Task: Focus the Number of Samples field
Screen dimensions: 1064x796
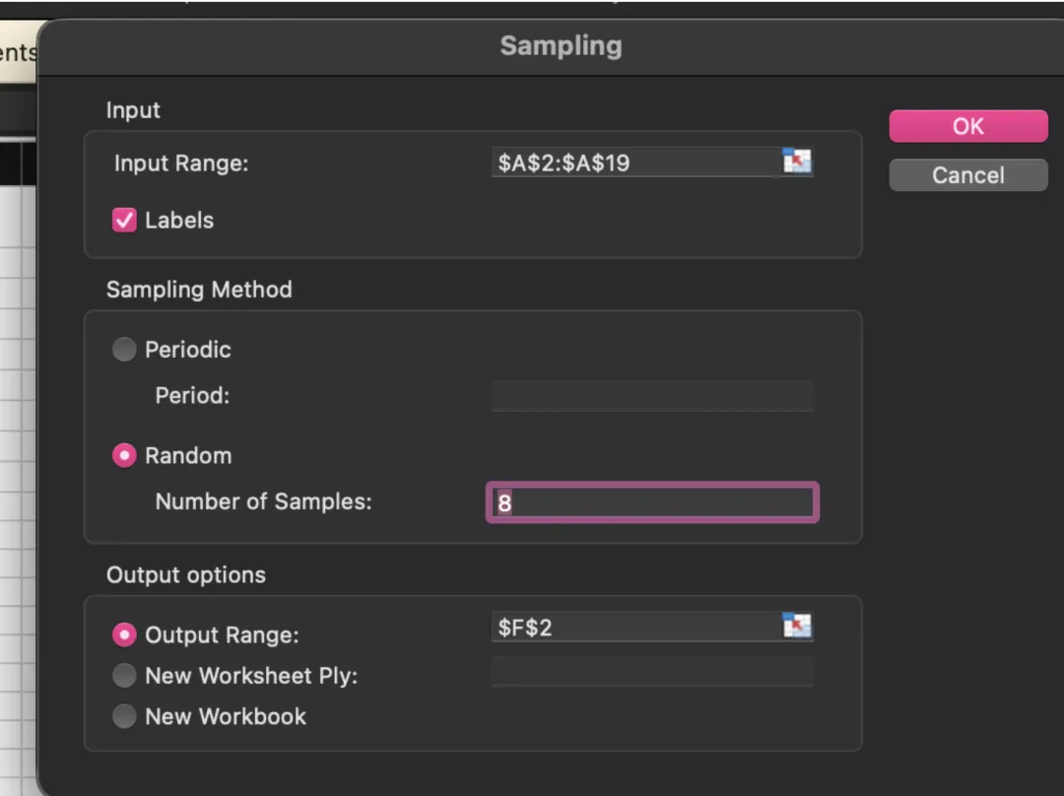Action: 652,502
